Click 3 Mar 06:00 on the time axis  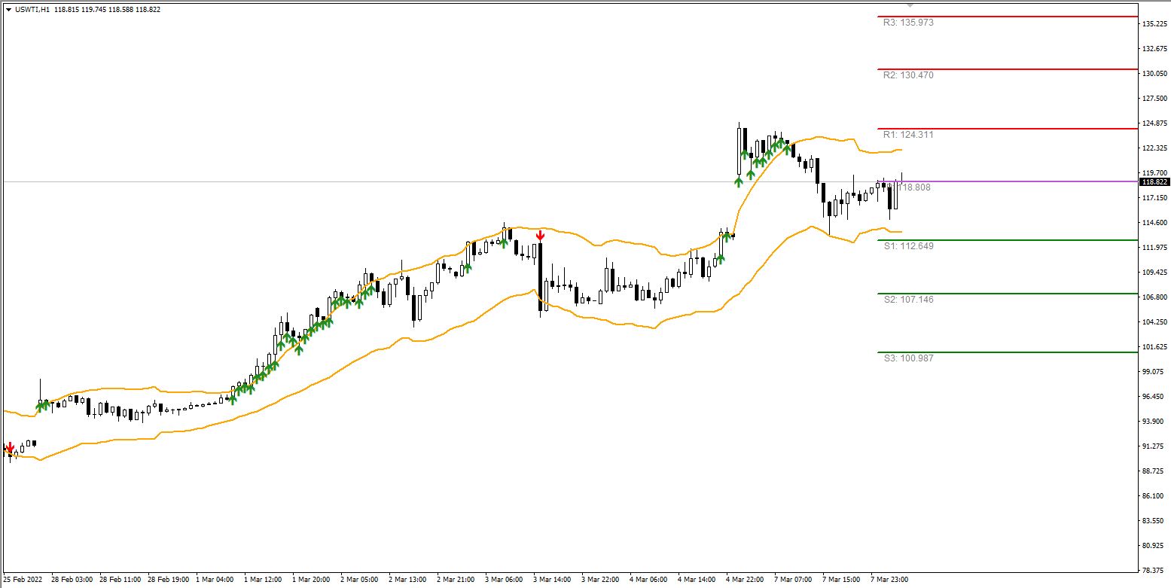click(x=504, y=580)
